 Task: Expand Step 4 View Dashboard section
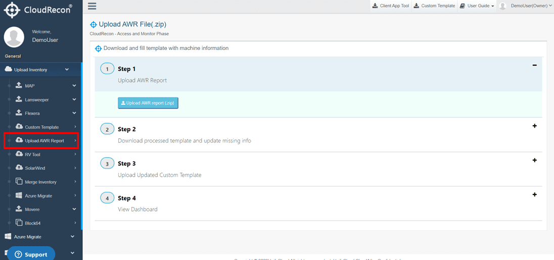tap(535, 194)
